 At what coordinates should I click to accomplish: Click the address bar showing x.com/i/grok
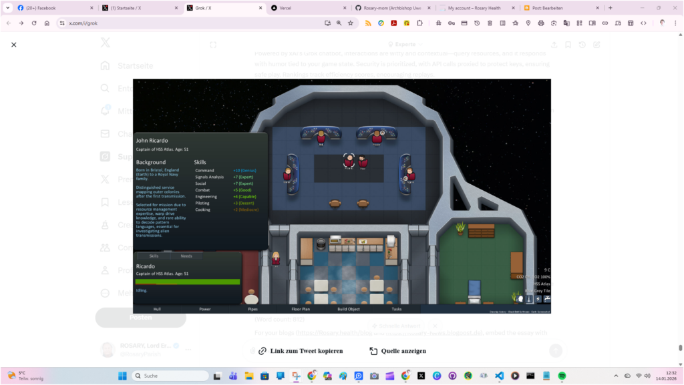pyautogui.click(x=187, y=23)
